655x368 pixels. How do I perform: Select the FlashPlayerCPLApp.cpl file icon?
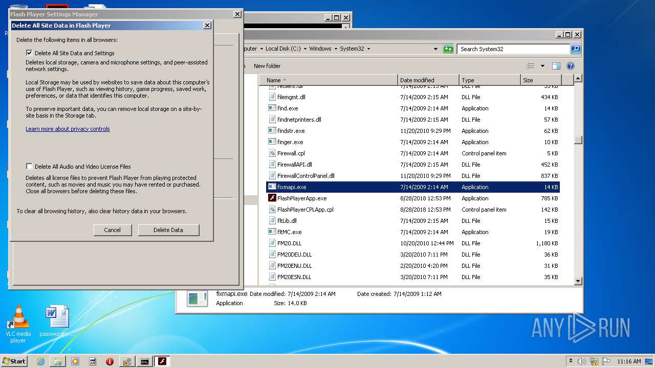coord(273,210)
